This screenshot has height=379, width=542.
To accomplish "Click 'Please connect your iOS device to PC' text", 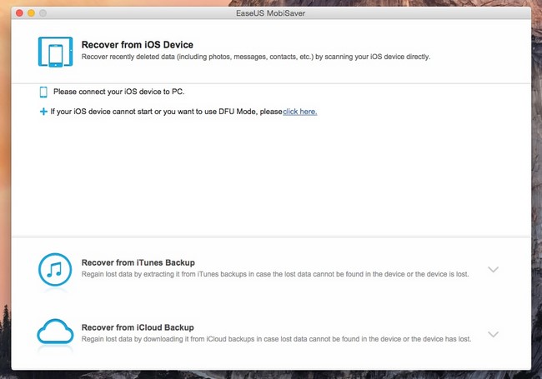I will (x=119, y=92).
